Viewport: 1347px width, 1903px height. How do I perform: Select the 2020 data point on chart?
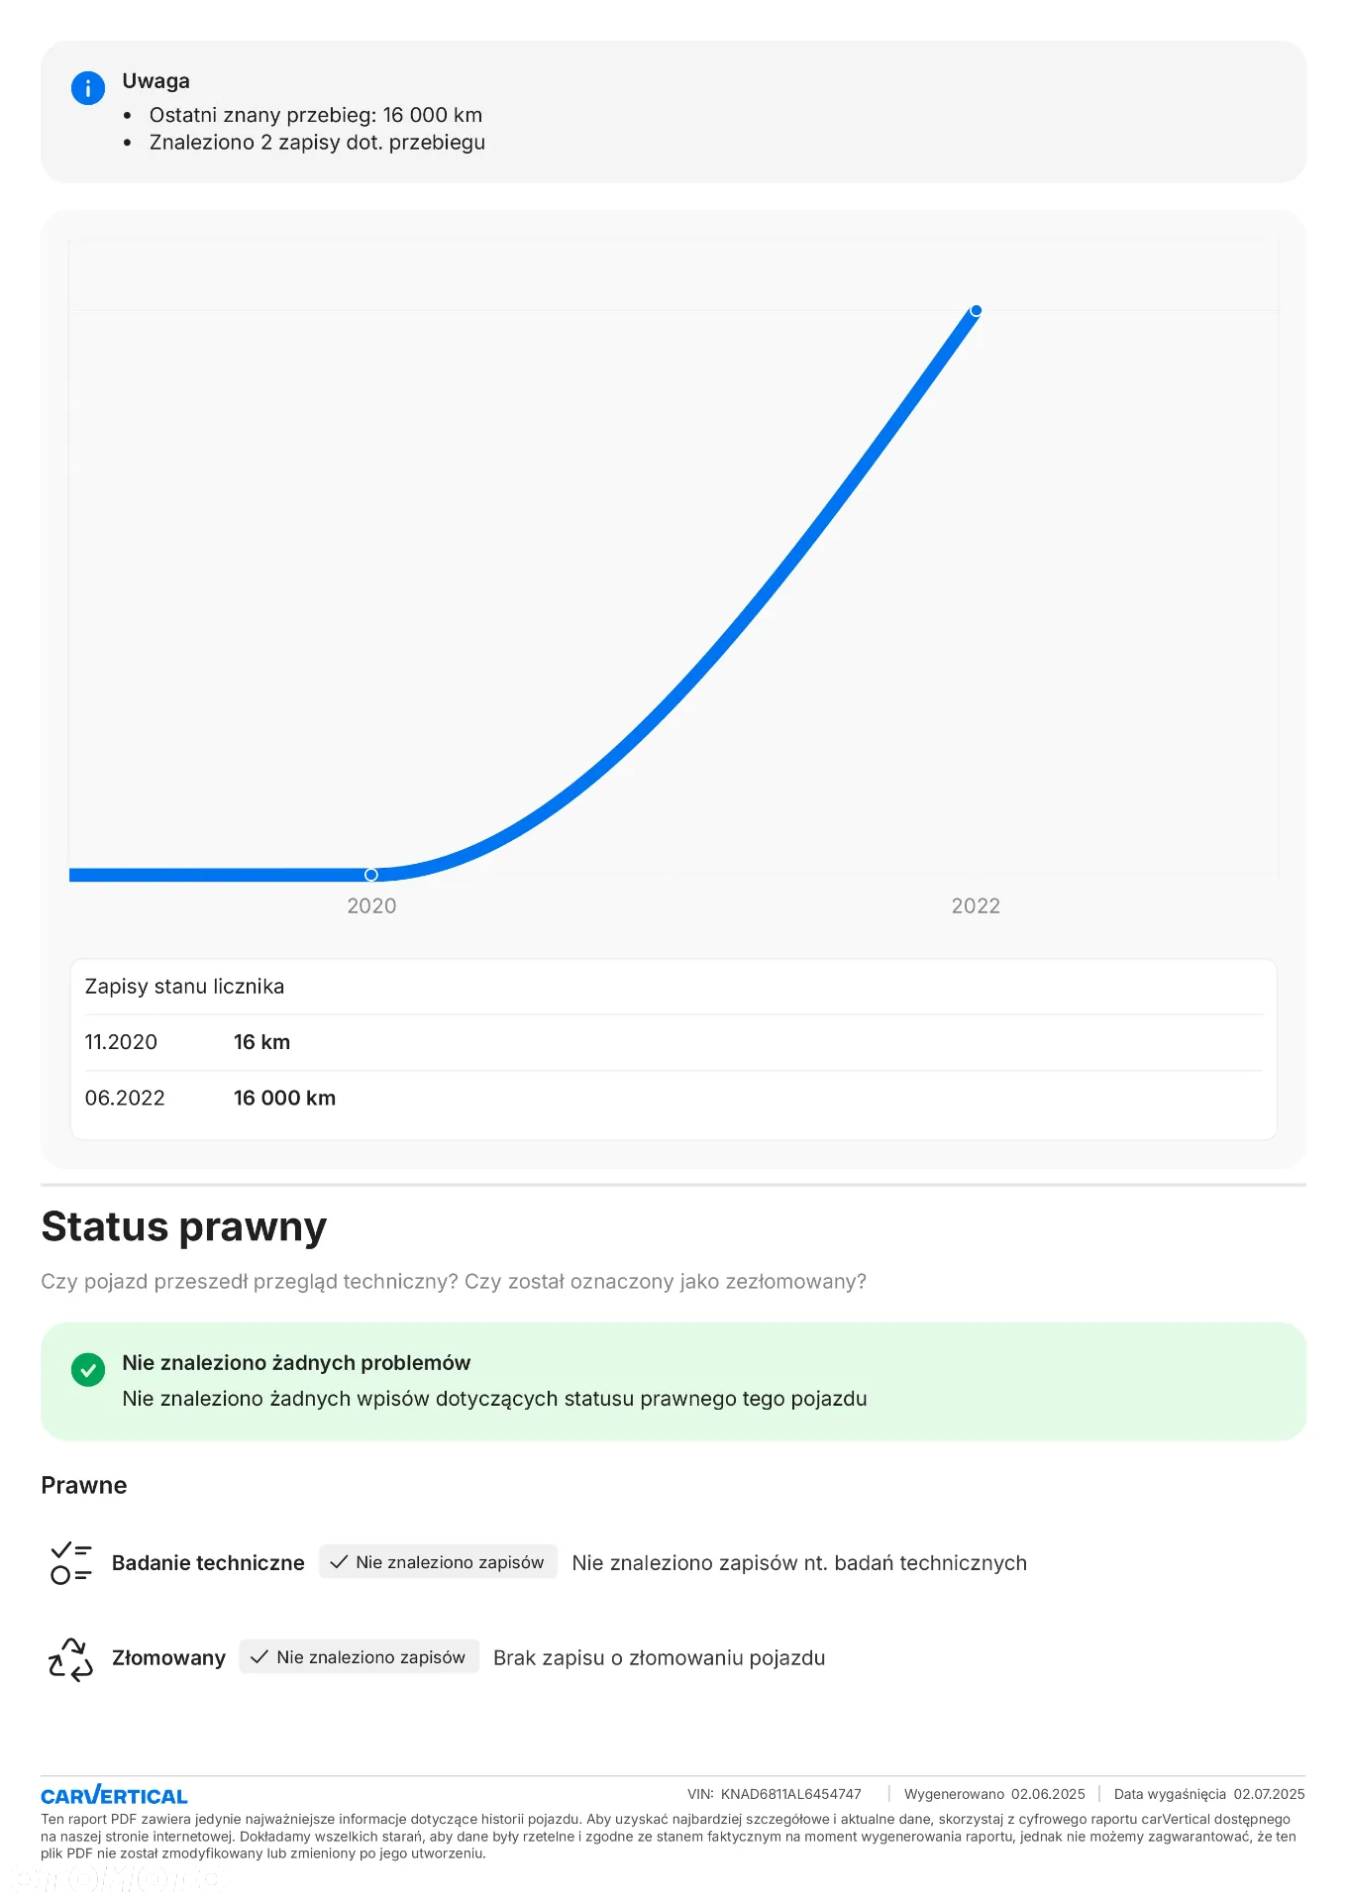pos(371,875)
